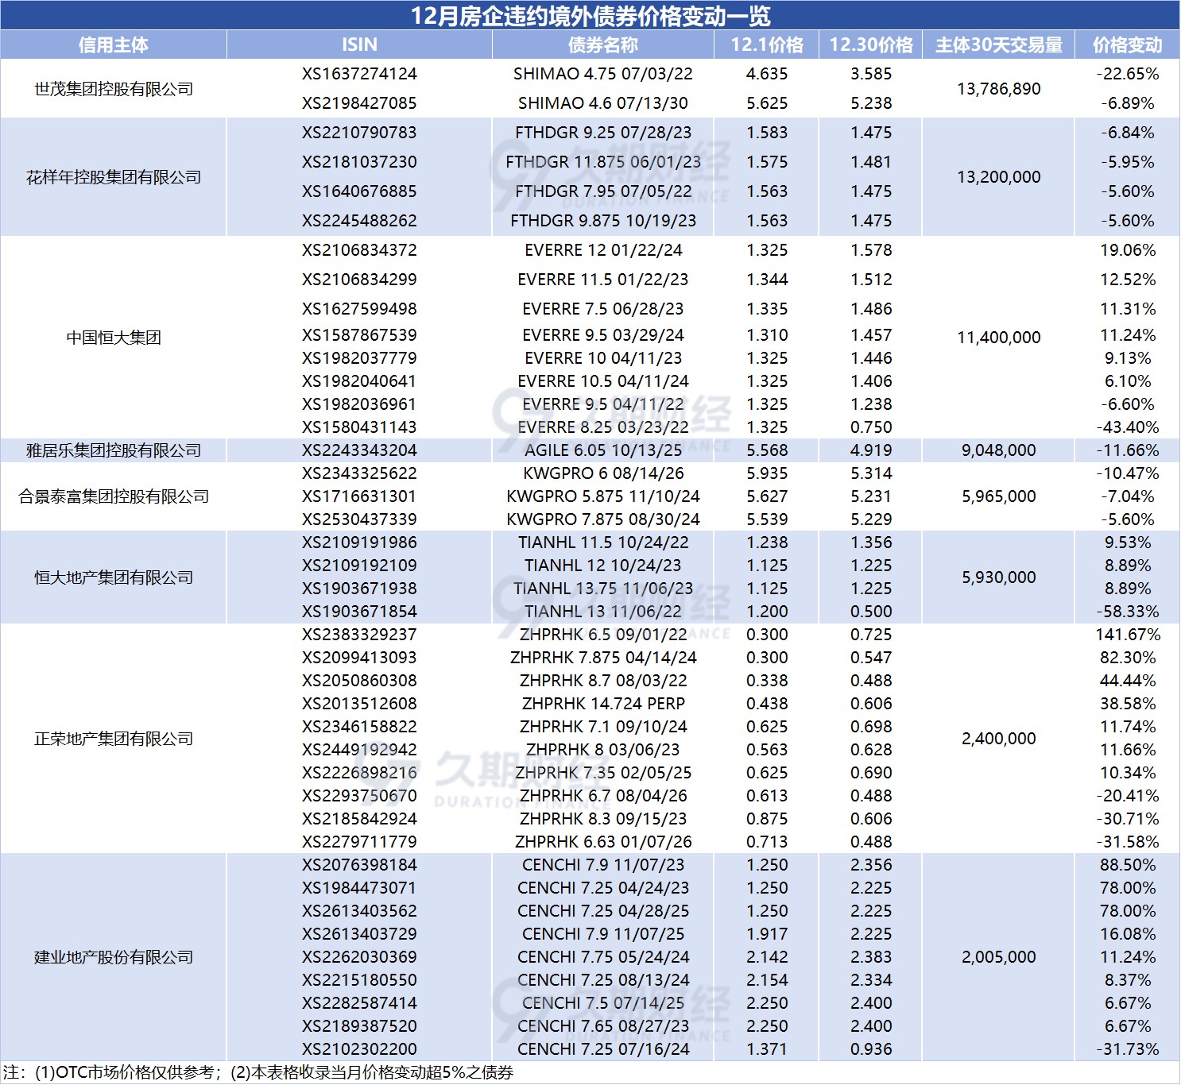
Task: Click the ISIN XS1637274124
Action: point(359,74)
